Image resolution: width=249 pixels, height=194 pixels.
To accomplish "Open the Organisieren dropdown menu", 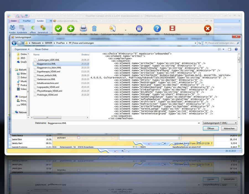I will point(22,49).
